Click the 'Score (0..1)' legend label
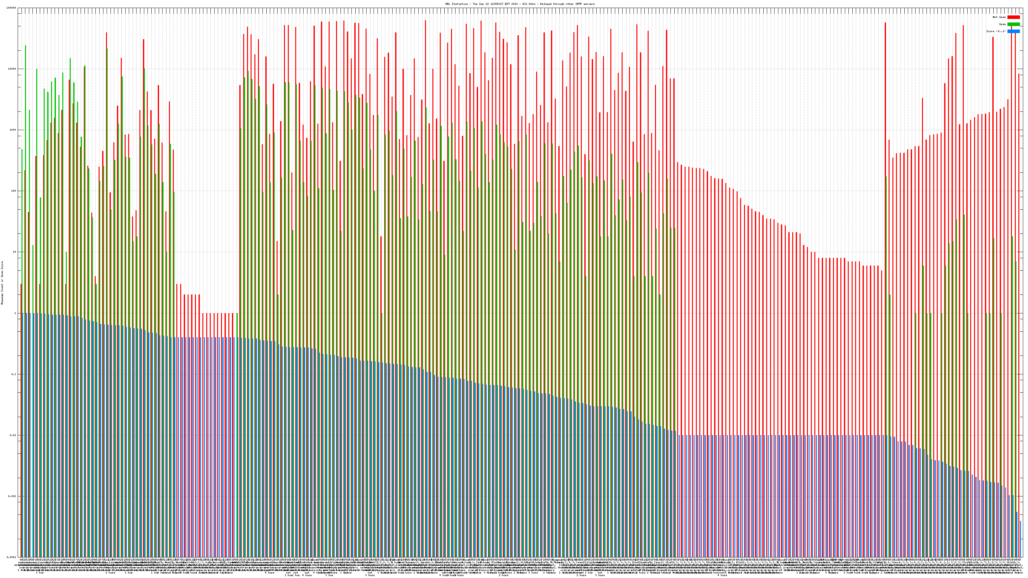The image size is (1028, 578). click(x=996, y=31)
